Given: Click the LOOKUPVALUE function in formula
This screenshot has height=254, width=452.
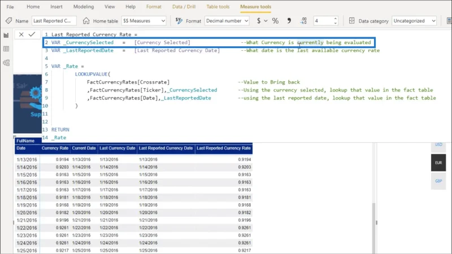Looking at the screenshot, I should tap(91, 74).
